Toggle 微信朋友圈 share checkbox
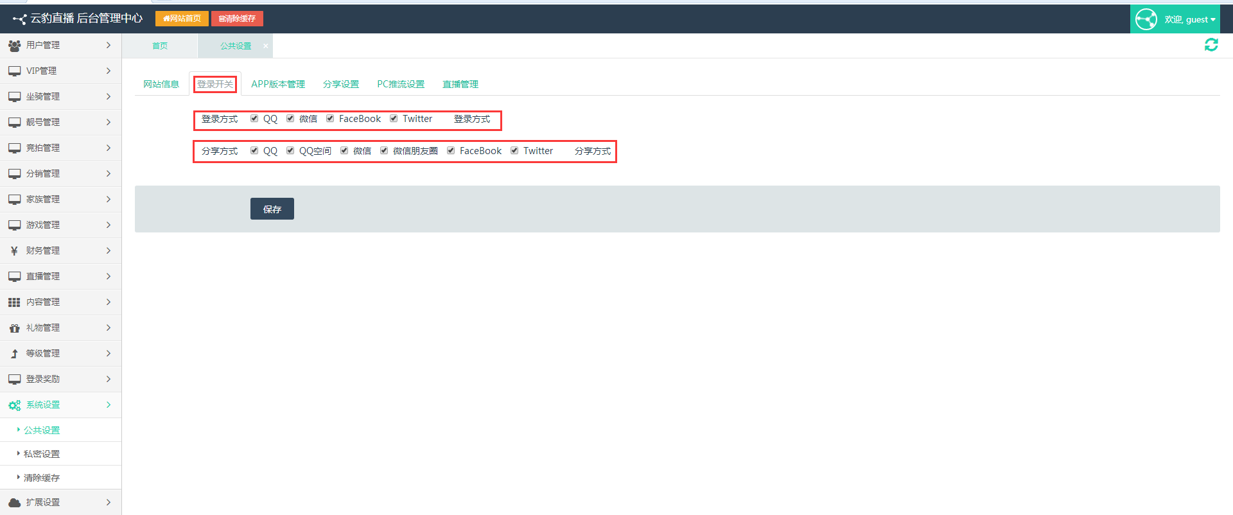The image size is (1233, 515). (x=384, y=150)
